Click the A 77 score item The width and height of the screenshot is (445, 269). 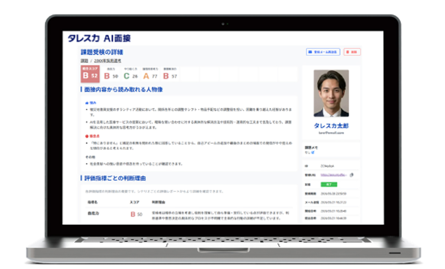[150, 74]
